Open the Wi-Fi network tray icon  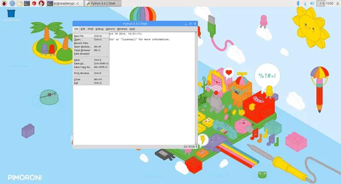click(305, 3)
